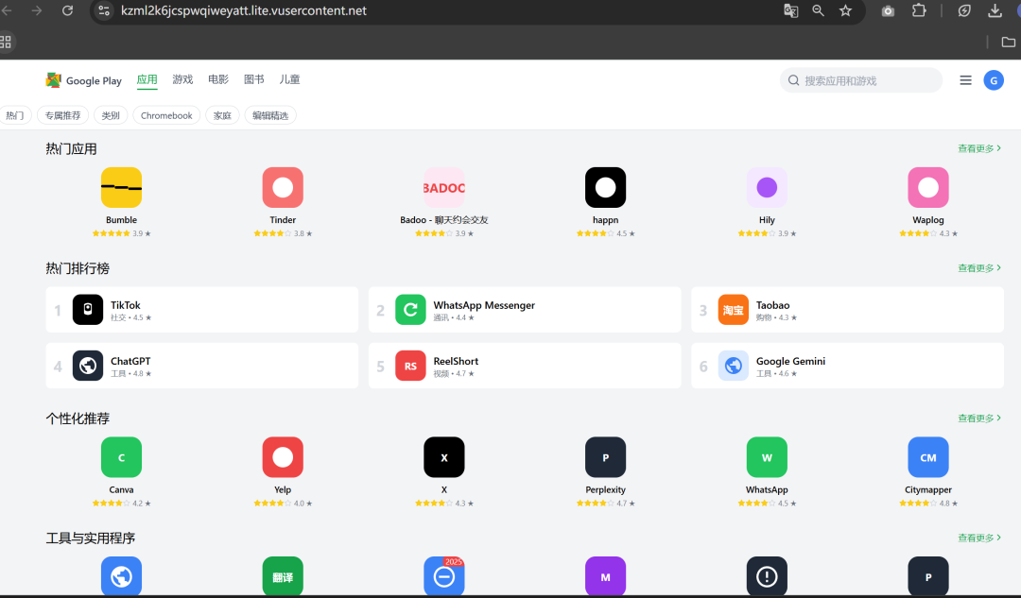This screenshot has height=598, width=1021.
Task: Open the Canva app icon
Action: pos(121,457)
